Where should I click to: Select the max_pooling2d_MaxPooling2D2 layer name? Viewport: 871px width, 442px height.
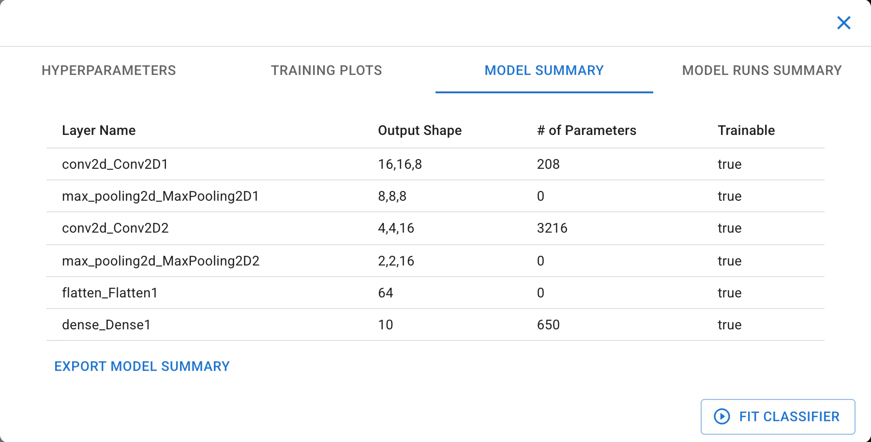(x=161, y=261)
